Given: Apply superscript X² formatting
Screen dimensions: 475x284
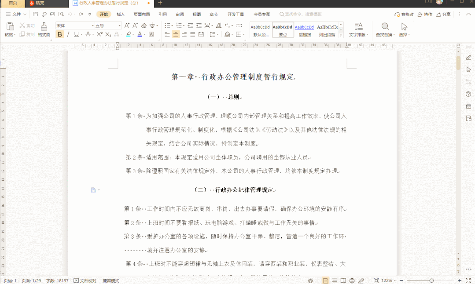Looking at the screenshot, I should click(99, 34).
